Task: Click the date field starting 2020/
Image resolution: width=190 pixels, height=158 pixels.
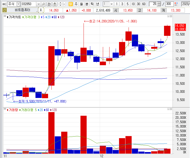Action: click(x=186, y=4)
